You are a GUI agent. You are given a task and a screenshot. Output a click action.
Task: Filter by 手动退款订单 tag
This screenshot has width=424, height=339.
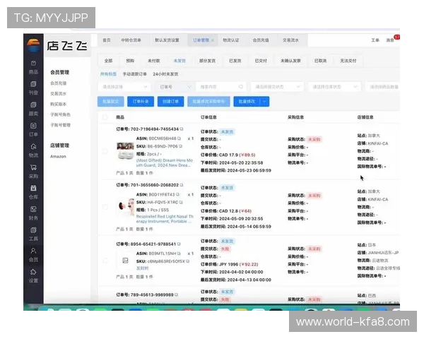coord(135,74)
